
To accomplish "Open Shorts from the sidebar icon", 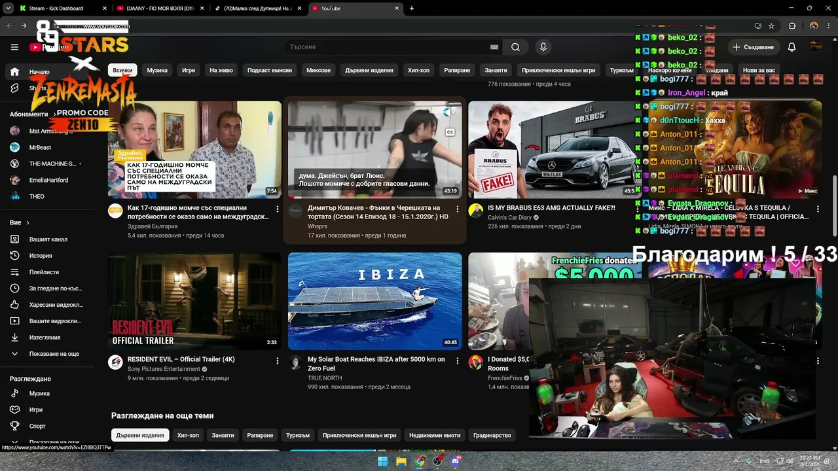I will pos(14,88).
